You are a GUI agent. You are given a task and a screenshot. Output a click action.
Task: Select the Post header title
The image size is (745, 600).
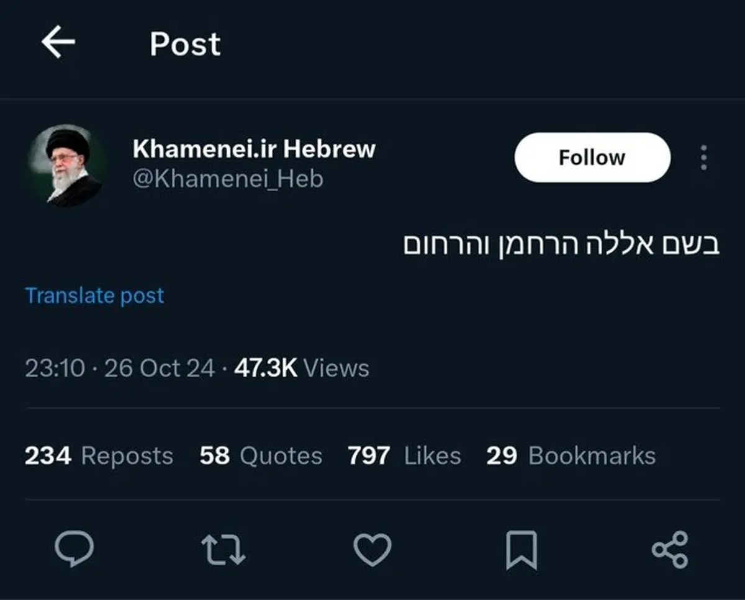pos(184,43)
